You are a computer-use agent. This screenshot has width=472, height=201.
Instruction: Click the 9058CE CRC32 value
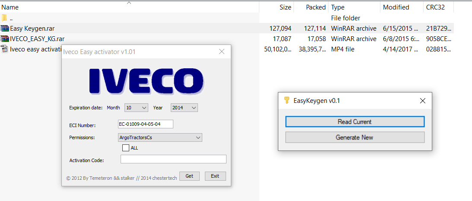click(x=439, y=39)
